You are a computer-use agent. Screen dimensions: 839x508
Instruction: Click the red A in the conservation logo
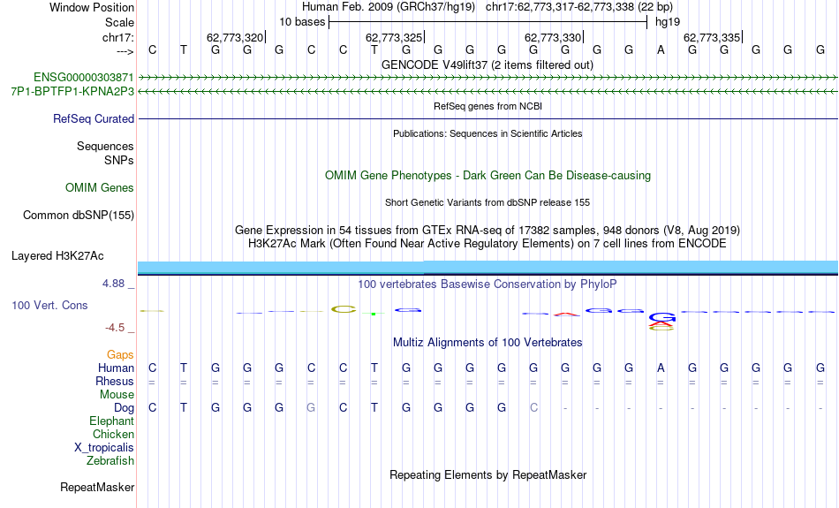[x=567, y=315]
